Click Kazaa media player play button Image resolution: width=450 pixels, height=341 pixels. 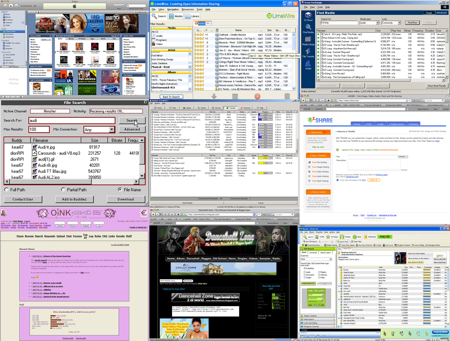tap(302, 336)
